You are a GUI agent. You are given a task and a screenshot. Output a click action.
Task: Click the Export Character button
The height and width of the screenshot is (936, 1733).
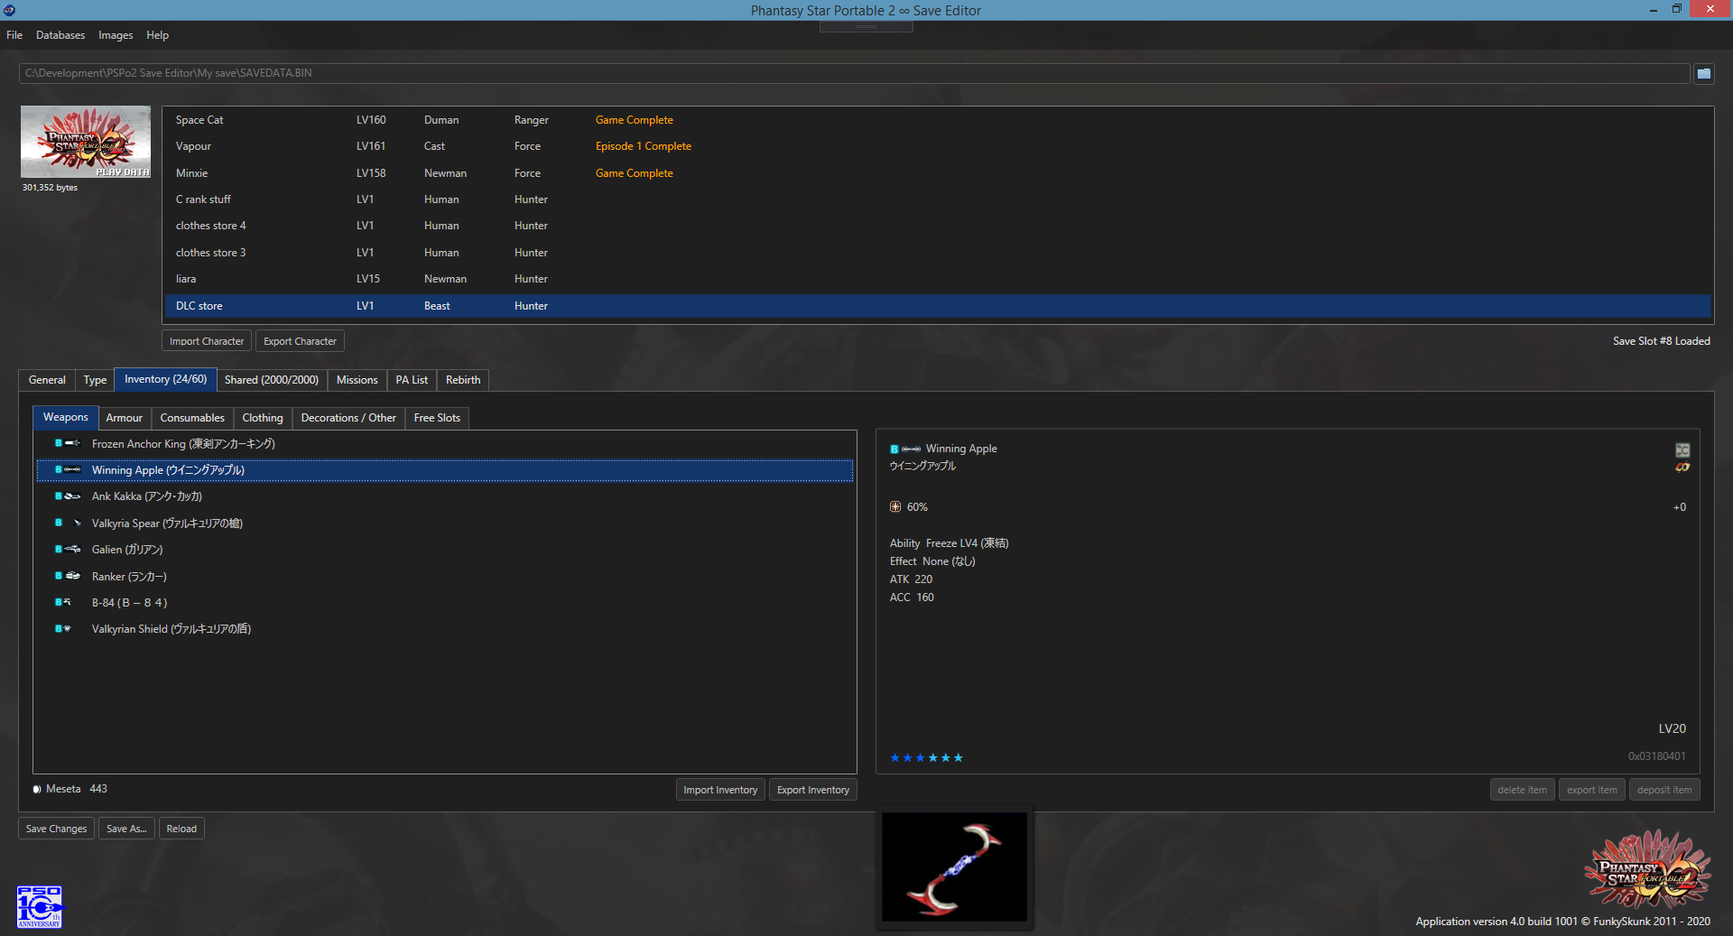[300, 341]
